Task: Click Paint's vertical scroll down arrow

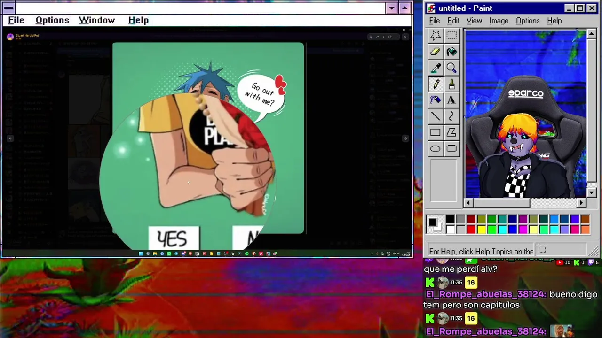Action: 592,192
